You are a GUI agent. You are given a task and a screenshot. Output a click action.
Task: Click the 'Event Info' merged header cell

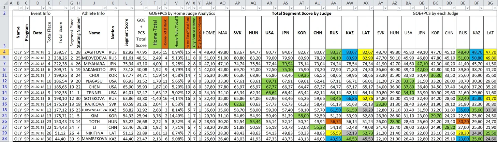(x=41, y=13)
